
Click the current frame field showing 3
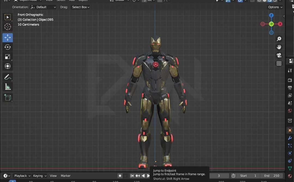219,176
